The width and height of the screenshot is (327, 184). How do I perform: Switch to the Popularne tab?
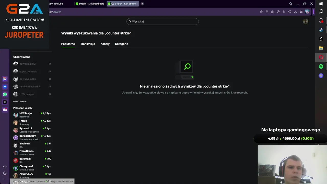[x=68, y=44]
